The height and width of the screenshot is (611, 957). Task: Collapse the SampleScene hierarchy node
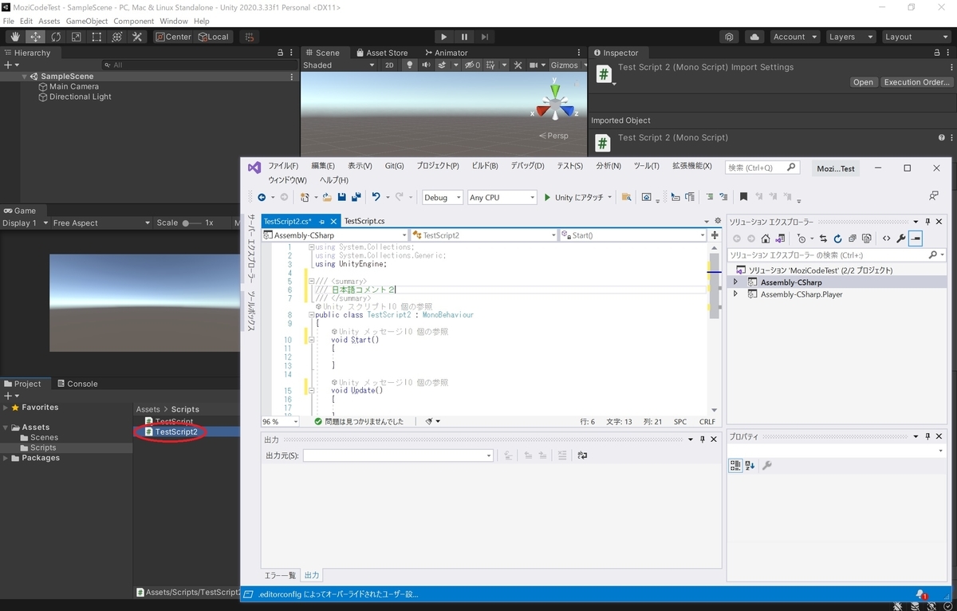point(26,77)
